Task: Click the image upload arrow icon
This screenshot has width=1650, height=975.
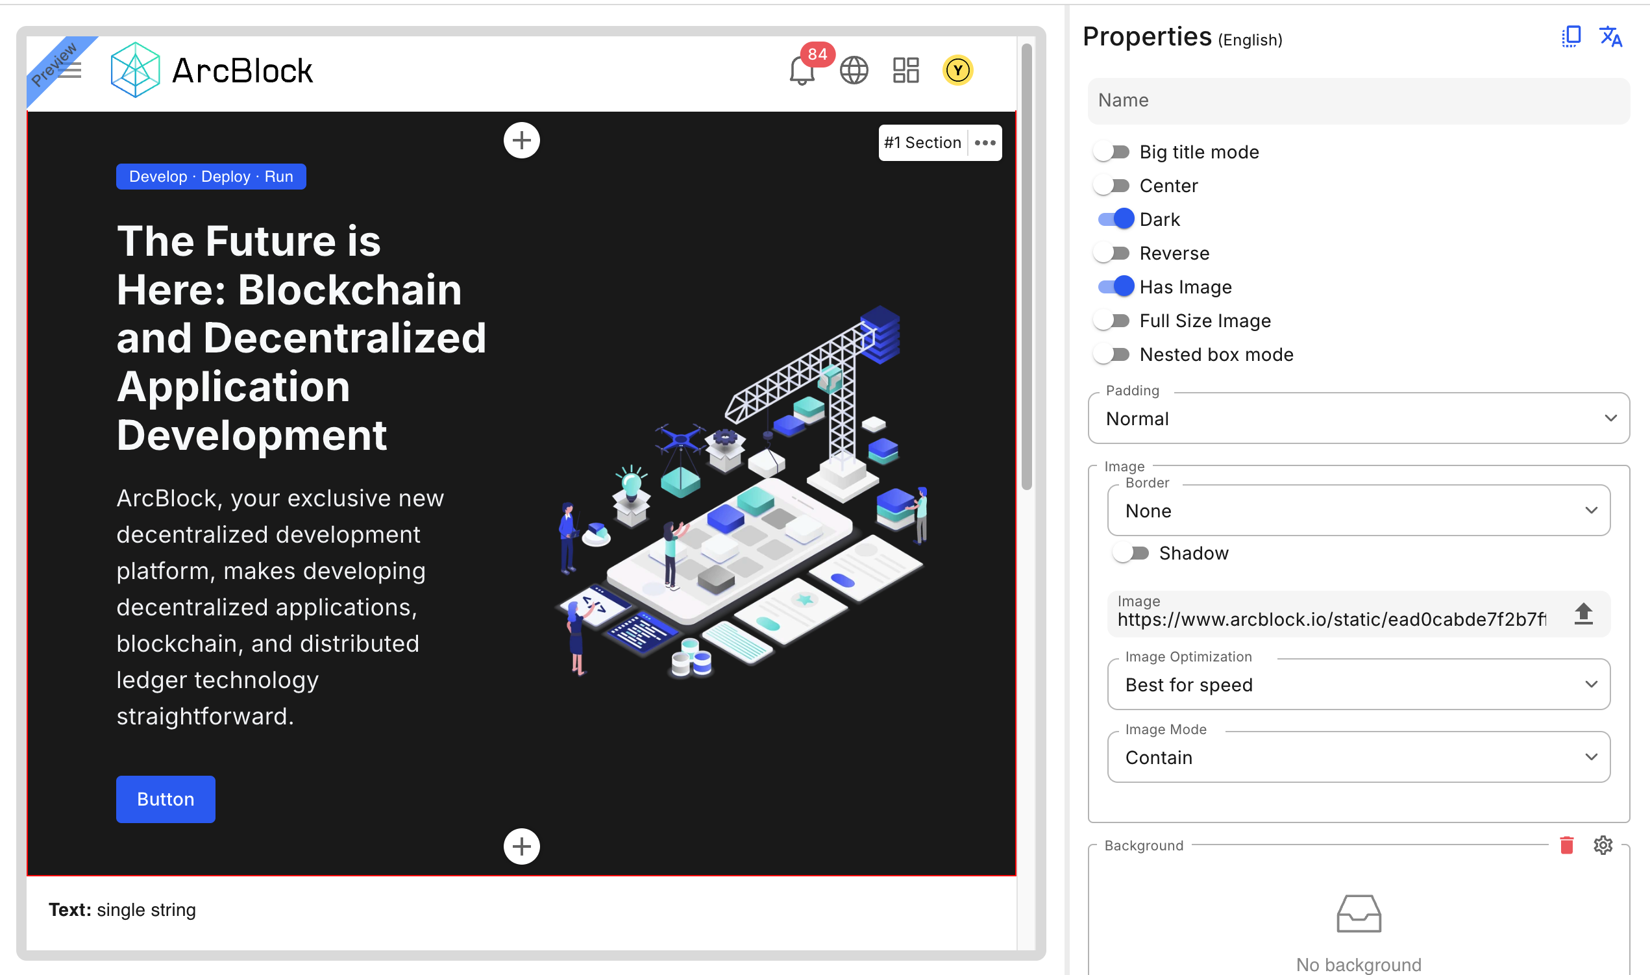Action: point(1584,613)
